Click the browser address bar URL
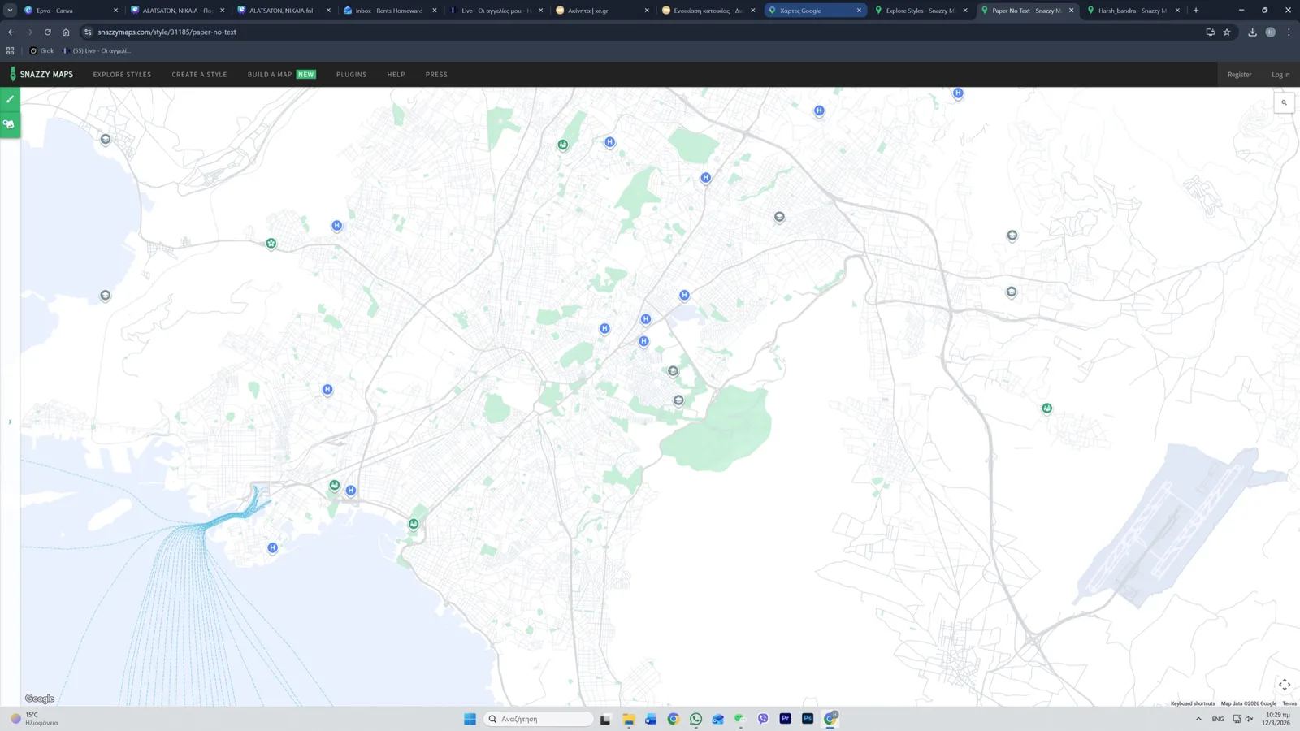 [167, 32]
